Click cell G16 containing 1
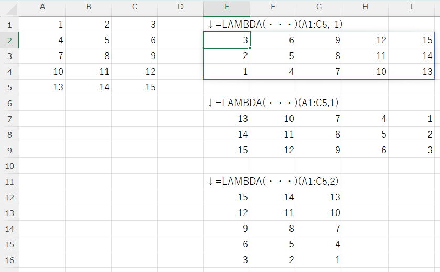The image size is (440, 272). pyautogui.click(x=319, y=260)
